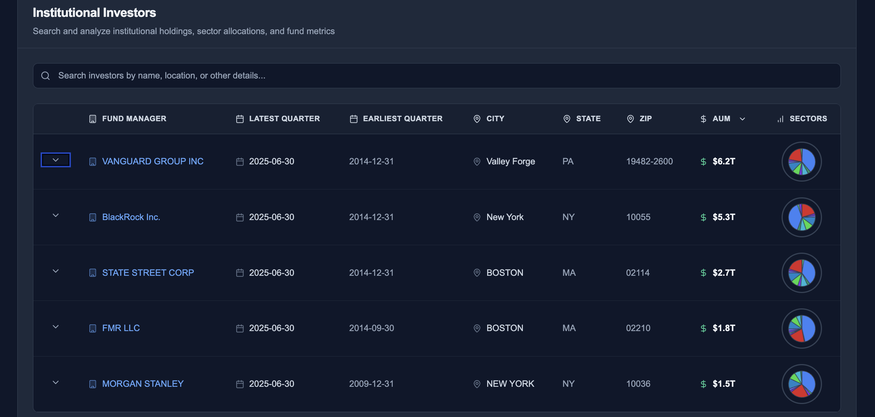The height and width of the screenshot is (417, 875).
Task: Click Morgan Stanley's sector pie chart
Action: [801, 384]
